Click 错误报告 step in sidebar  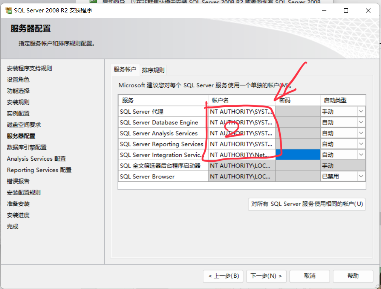click(18, 181)
